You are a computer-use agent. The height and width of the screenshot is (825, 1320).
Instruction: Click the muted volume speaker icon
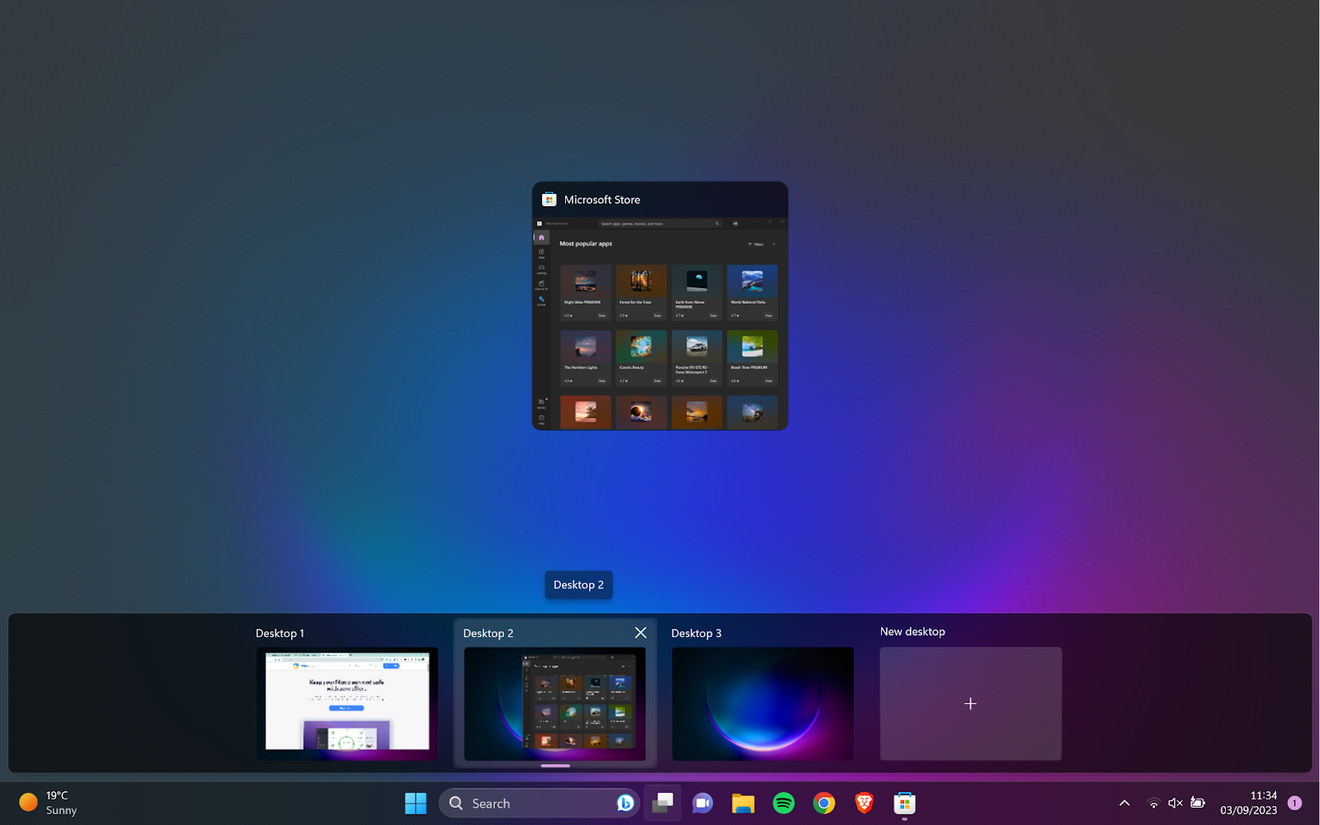[1176, 804]
